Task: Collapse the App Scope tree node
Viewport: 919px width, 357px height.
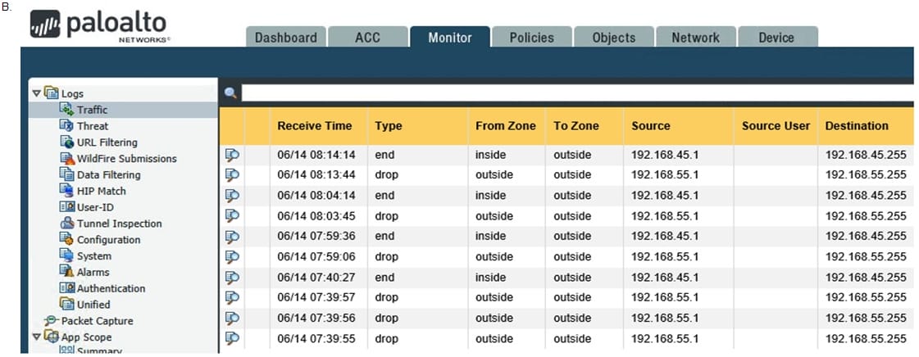Action: [x=36, y=337]
